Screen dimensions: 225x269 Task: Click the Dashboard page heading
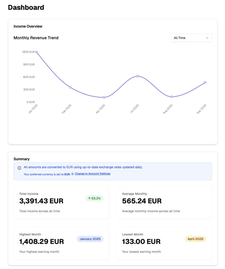click(26, 8)
